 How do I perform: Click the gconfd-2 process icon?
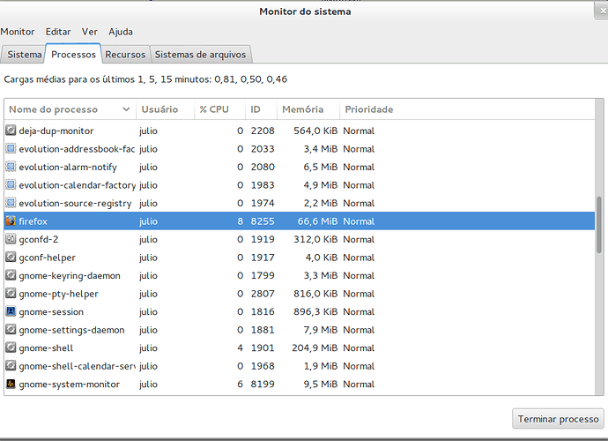(11, 239)
